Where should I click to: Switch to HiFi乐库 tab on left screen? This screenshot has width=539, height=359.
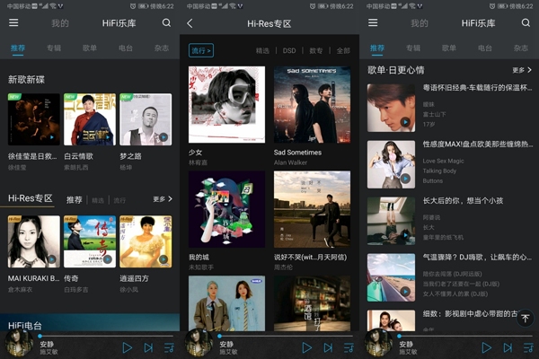pyautogui.click(x=119, y=23)
